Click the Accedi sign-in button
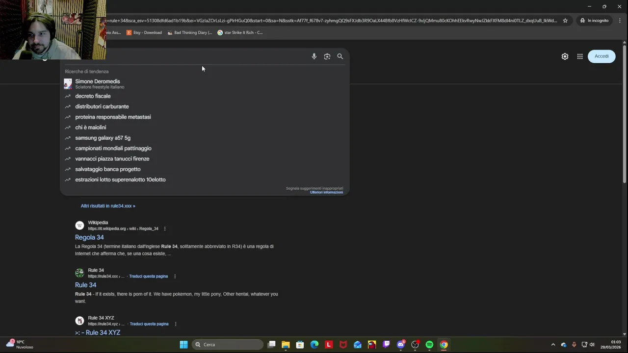 point(602,56)
